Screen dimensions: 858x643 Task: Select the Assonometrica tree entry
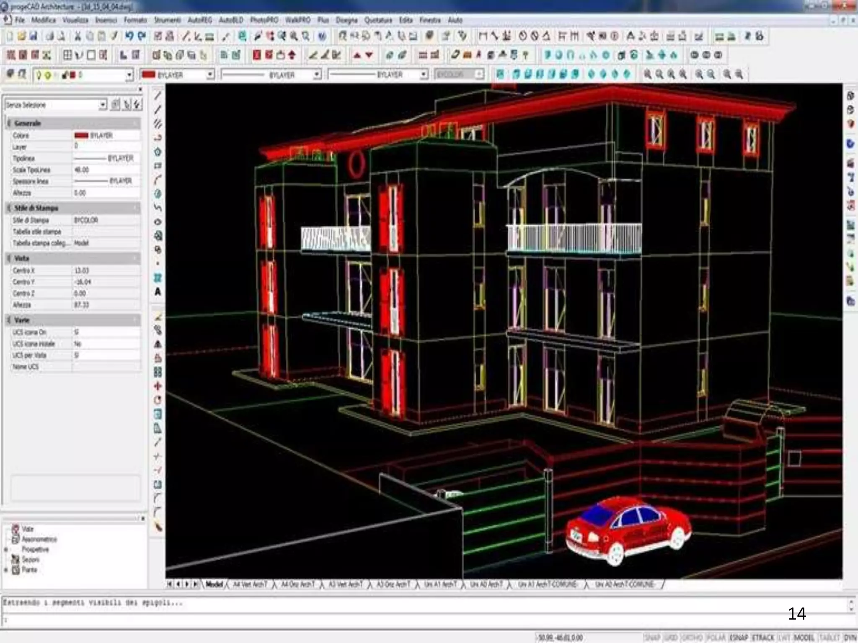pos(39,539)
